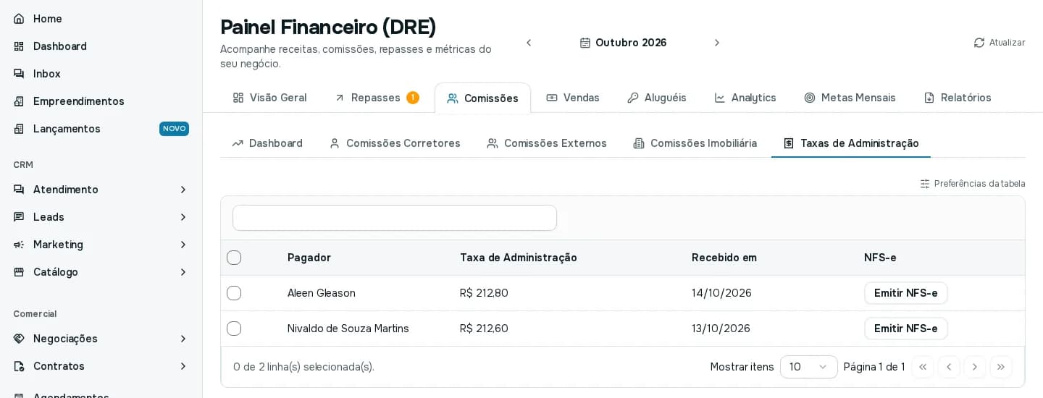The image size is (1043, 398).
Task: Go to next page button
Action: (x=975, y=367)
